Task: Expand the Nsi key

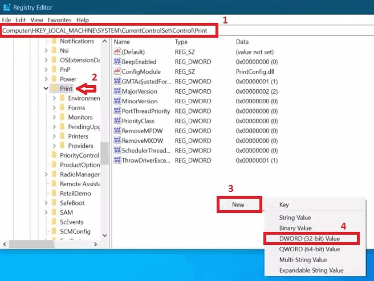Action: pyautogui.click(x=46, y=50)
